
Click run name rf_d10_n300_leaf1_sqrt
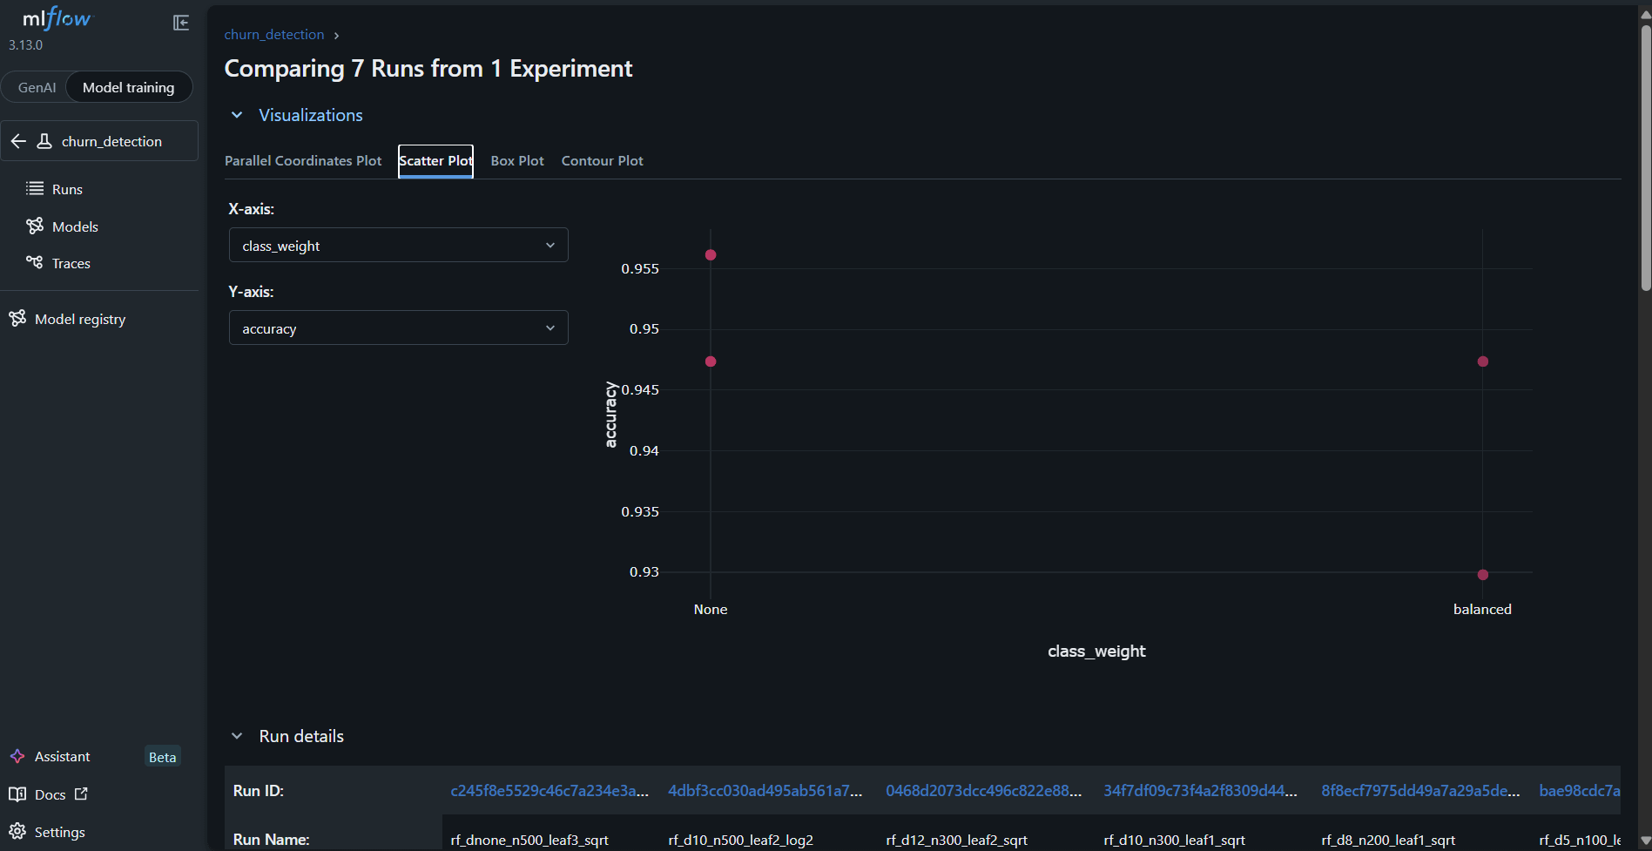pos(1175,840)
